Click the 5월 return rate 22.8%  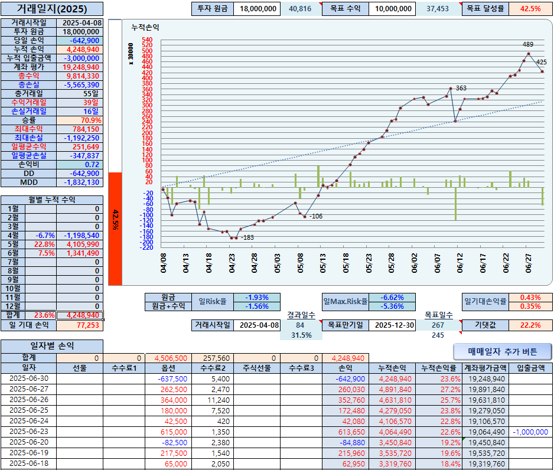pyautogui.click(x=41, y=244)
